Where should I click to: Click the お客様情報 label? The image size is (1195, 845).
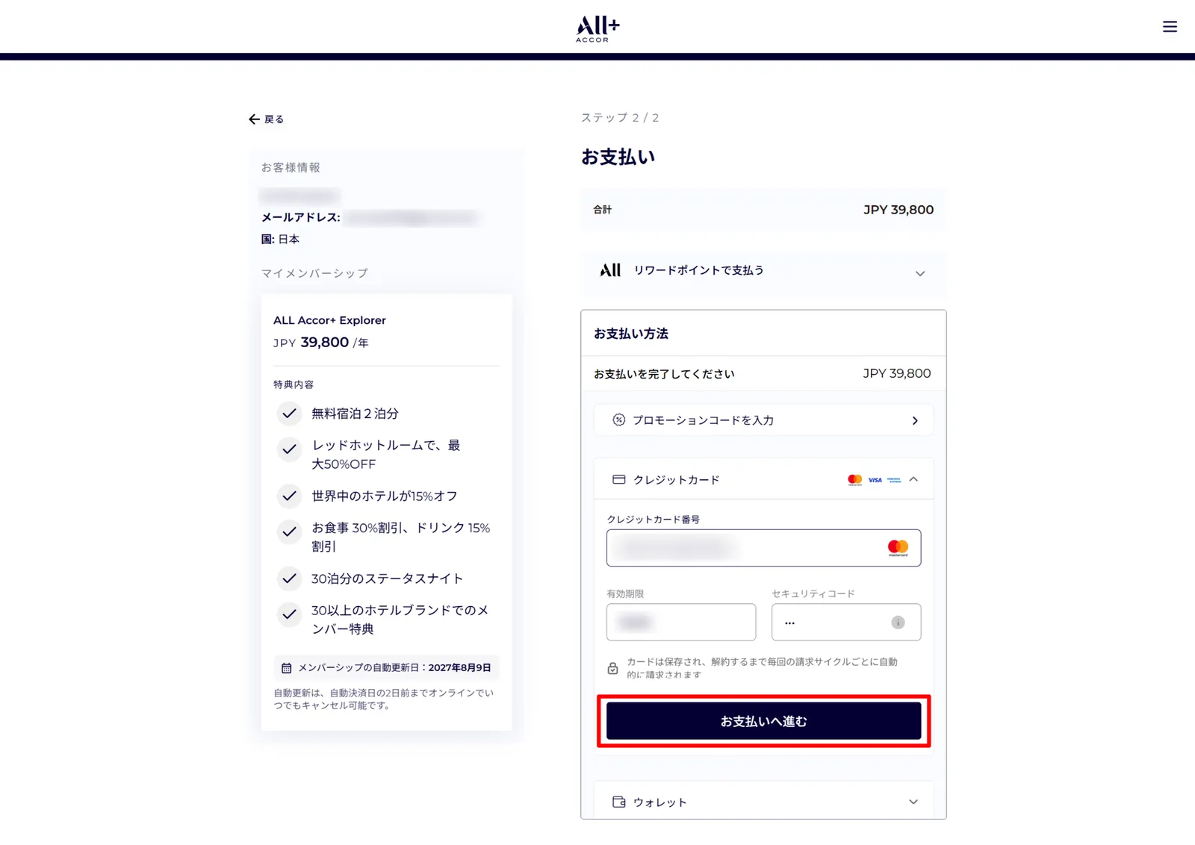291,167
